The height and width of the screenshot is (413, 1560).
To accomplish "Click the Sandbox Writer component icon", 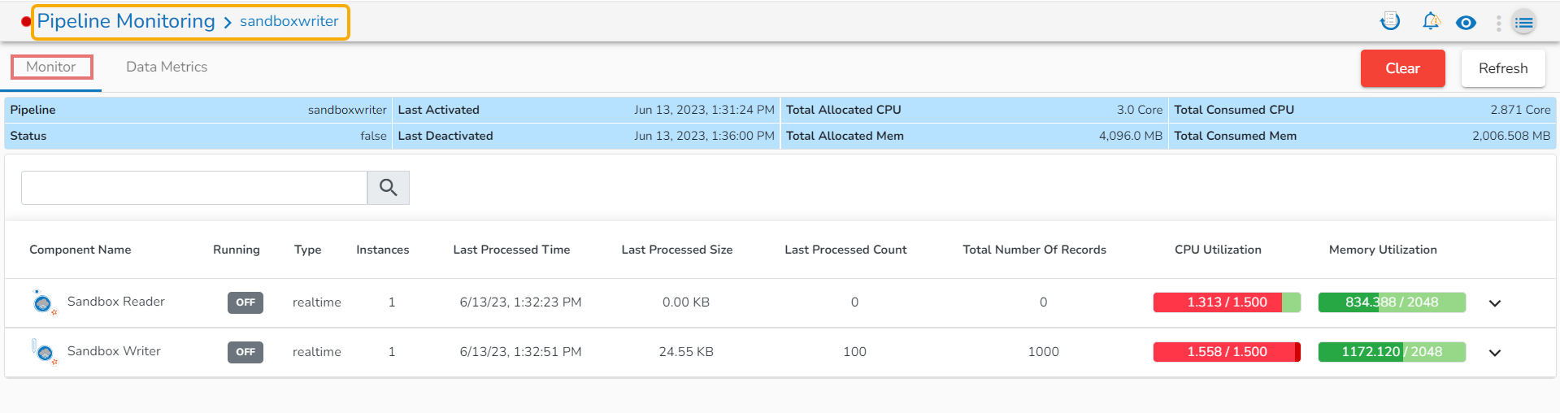I will pyautogui.click(x=43, y=352).
